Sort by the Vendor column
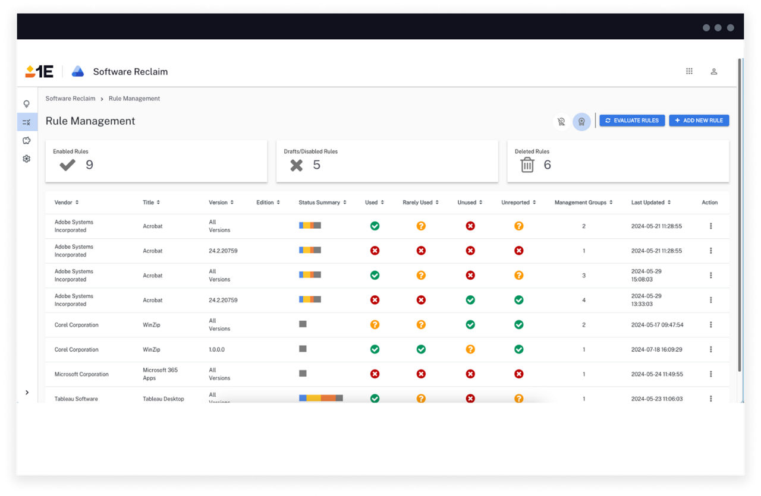 (67, 203)
